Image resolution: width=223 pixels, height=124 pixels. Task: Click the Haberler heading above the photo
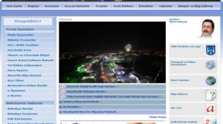(66, 19)
